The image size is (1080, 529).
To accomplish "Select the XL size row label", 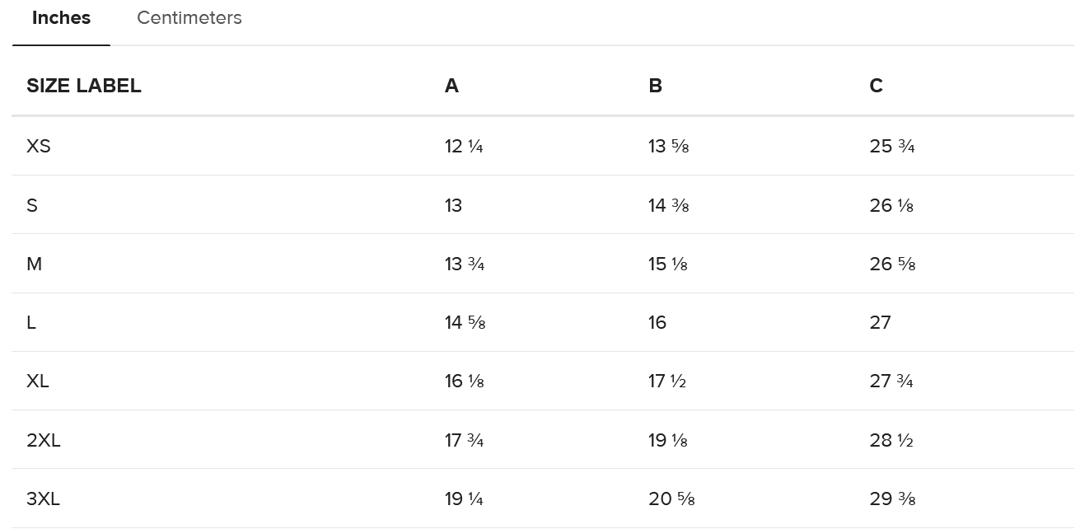I will point(38,381).
